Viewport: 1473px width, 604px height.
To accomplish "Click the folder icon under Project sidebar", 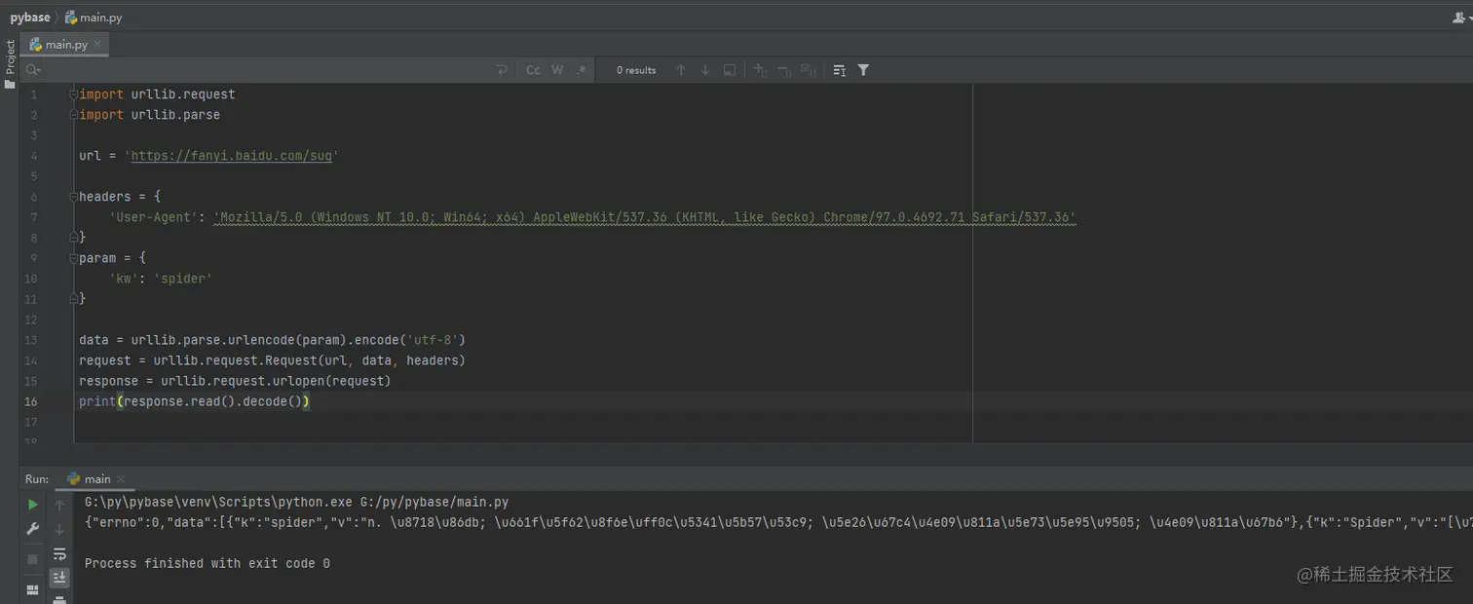I will pos(10,85).
